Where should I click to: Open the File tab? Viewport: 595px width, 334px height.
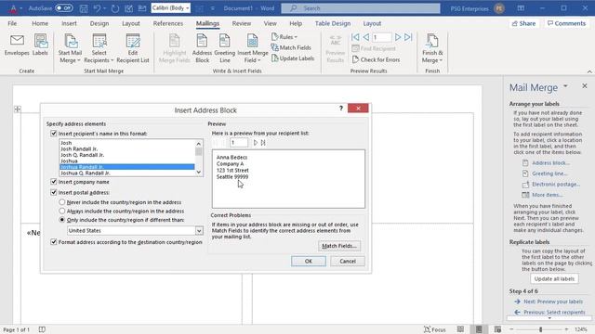tap(12, 23)
